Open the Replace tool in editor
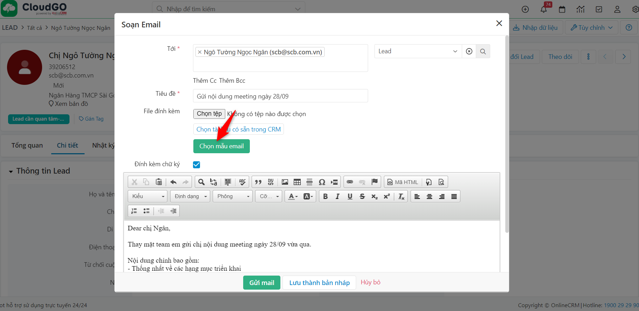The width and height of the screenshot is (639, 311). click(213, 182)
